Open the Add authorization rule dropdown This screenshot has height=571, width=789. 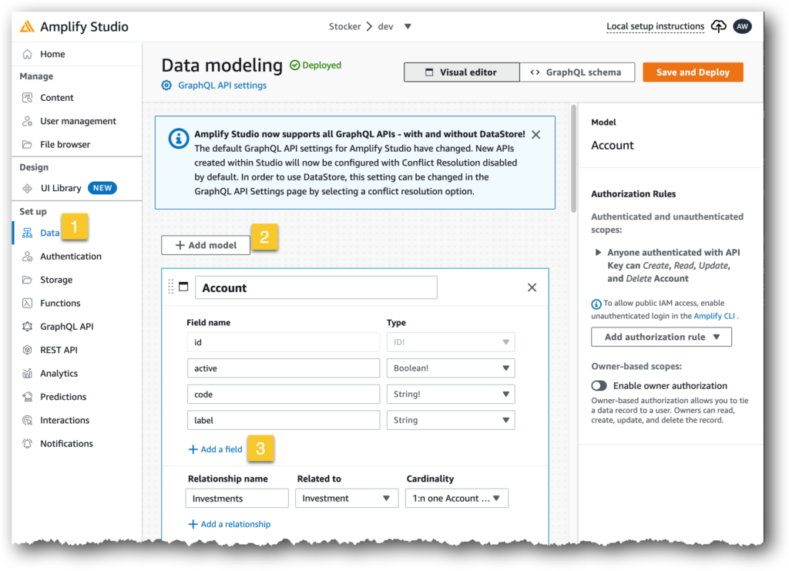pos(661,337)
